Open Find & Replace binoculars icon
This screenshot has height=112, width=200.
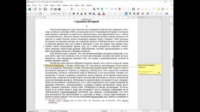[x=30, y=9]
